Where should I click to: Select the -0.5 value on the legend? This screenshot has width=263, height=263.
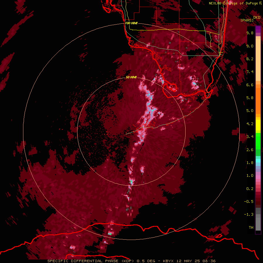click(249, 202)
